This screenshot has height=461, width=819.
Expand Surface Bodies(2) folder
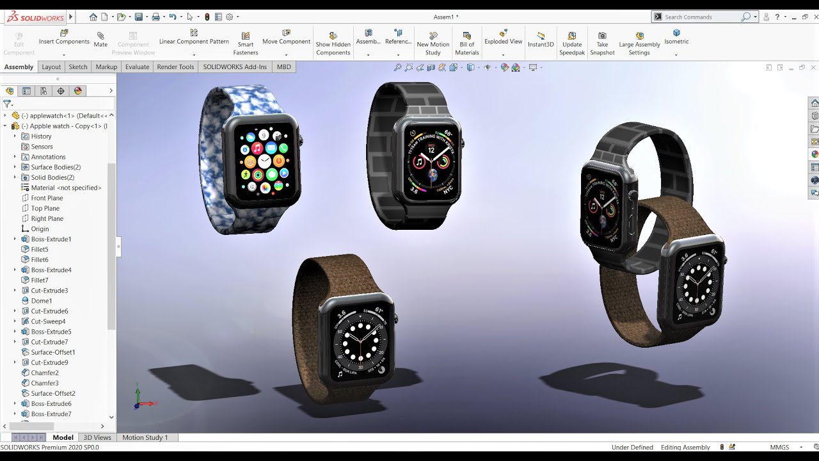[x=15, y=167]
